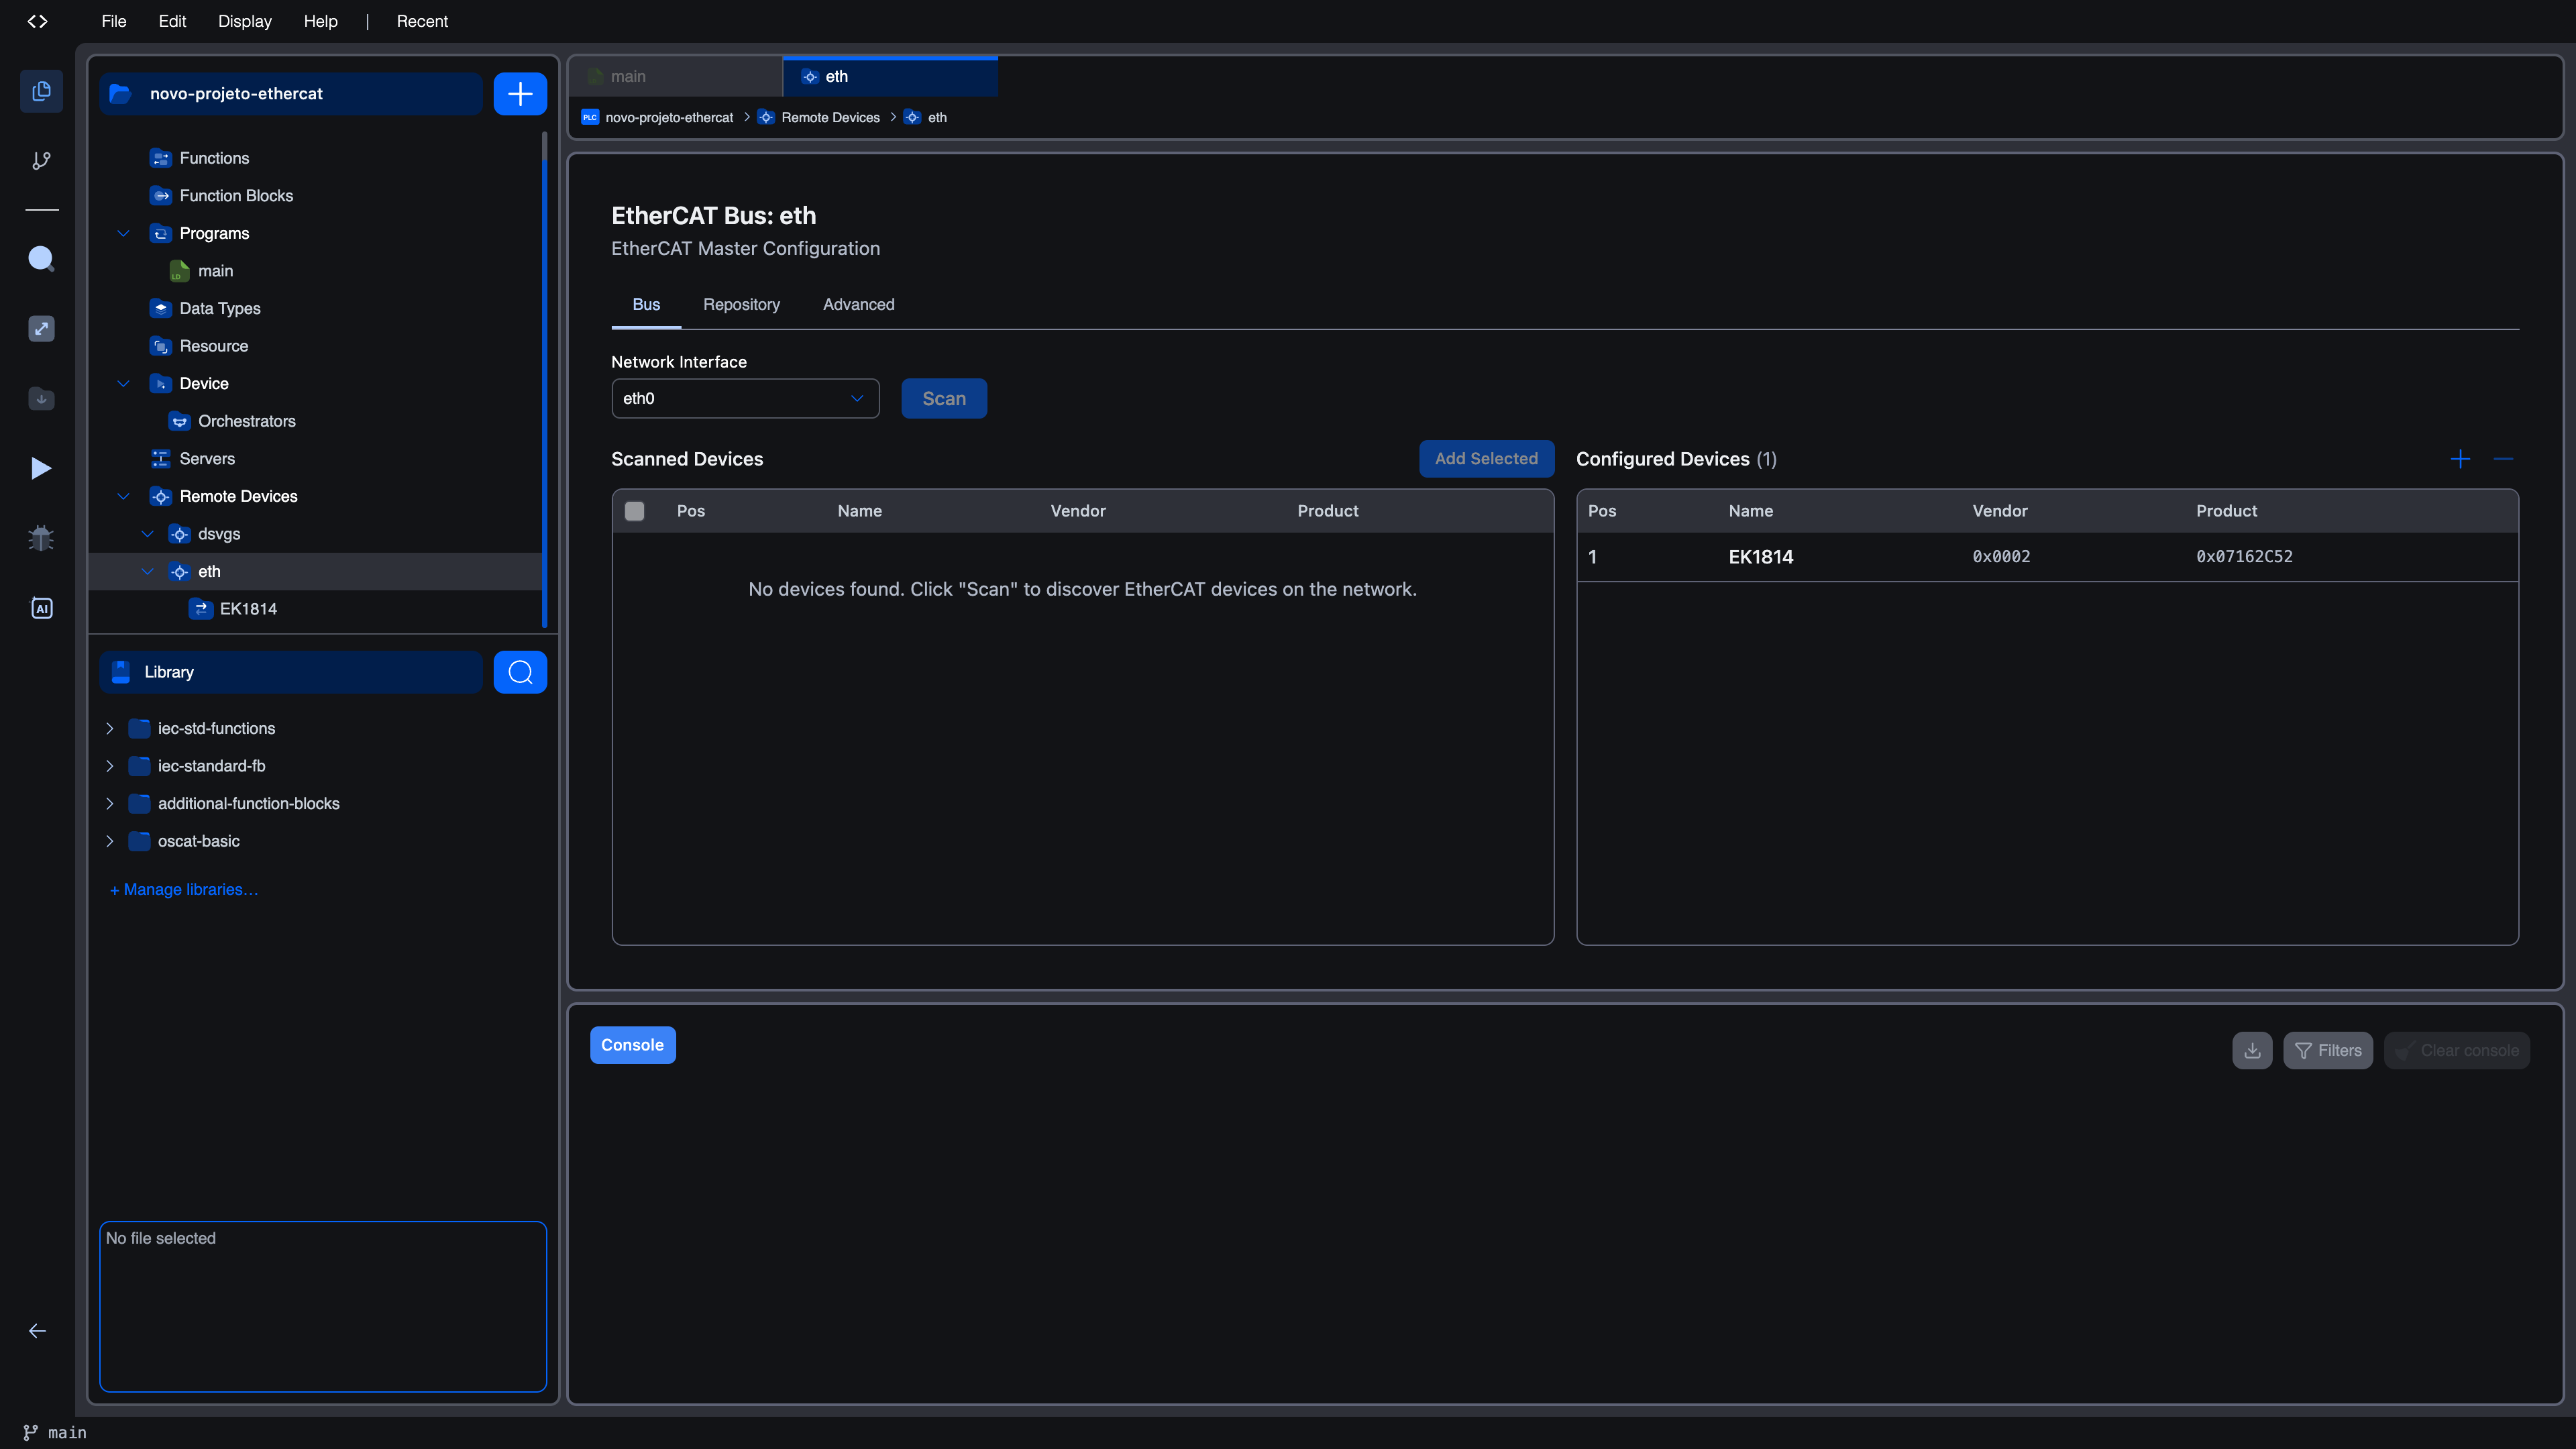Open the source control branch icon
Image resolution: width=2576 pixels, height=1449 pixels.
[41, 160]
